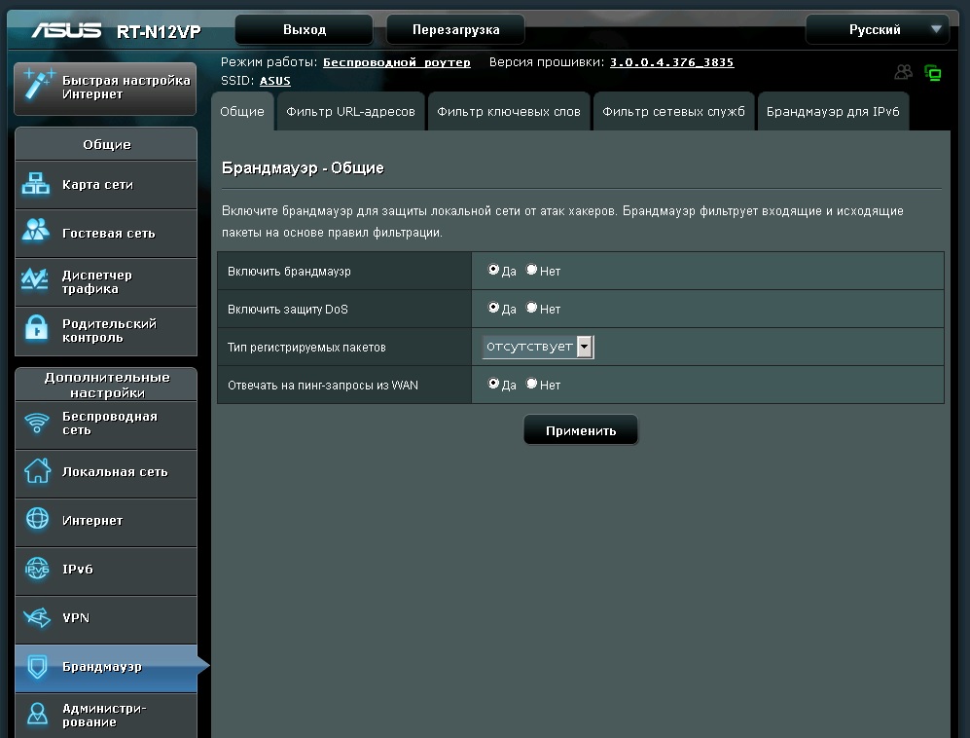Click the Брандмауэр - Общие page heading
The width and height of the screenshot is (970, 738).
tap(303, 167)
